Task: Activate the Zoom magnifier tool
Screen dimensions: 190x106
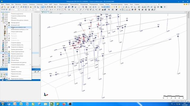Action: point(45,7)
